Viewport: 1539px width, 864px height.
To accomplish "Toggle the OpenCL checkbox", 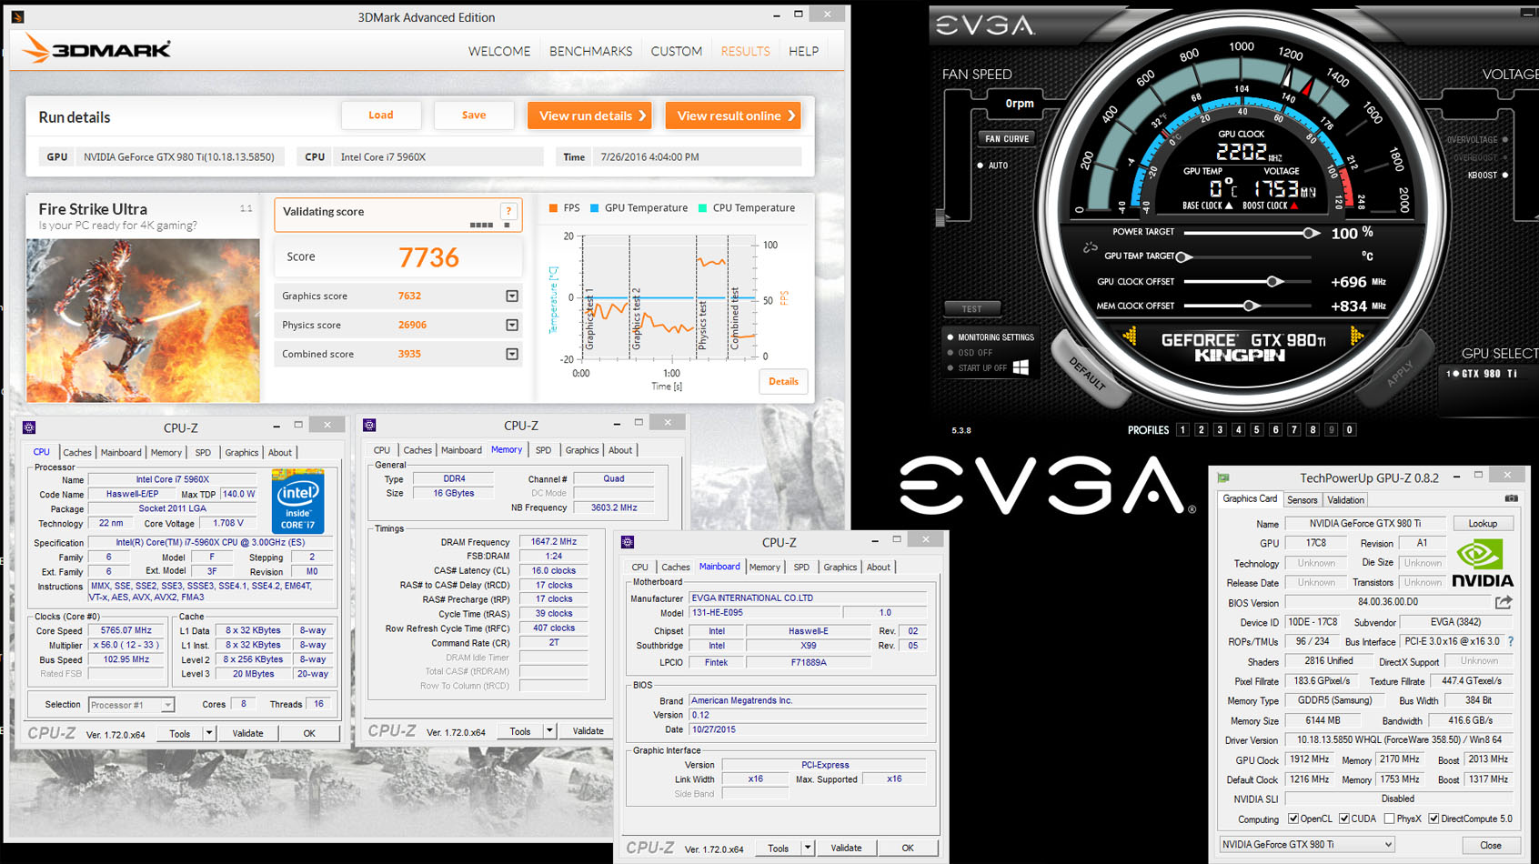I will point(1293,819).
